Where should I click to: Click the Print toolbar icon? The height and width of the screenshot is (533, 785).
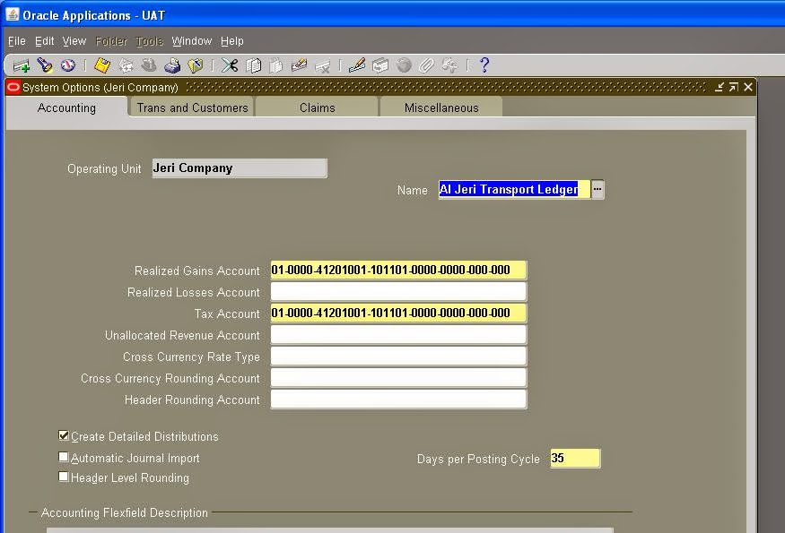point(170,64)
